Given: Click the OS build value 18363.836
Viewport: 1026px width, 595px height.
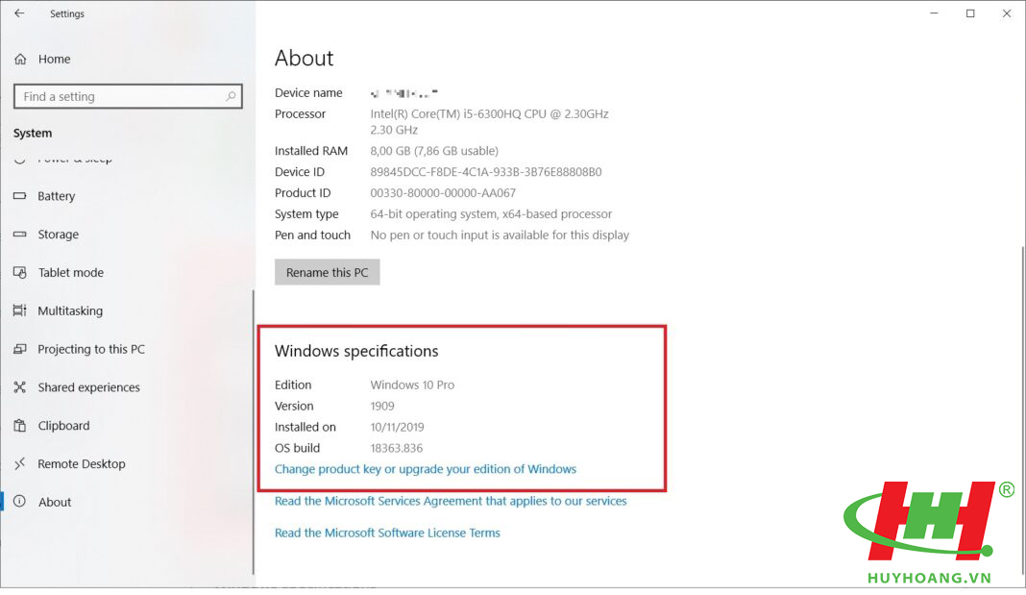Looking at the screenshot, I should pyautogui.click(x=397, y=448).
